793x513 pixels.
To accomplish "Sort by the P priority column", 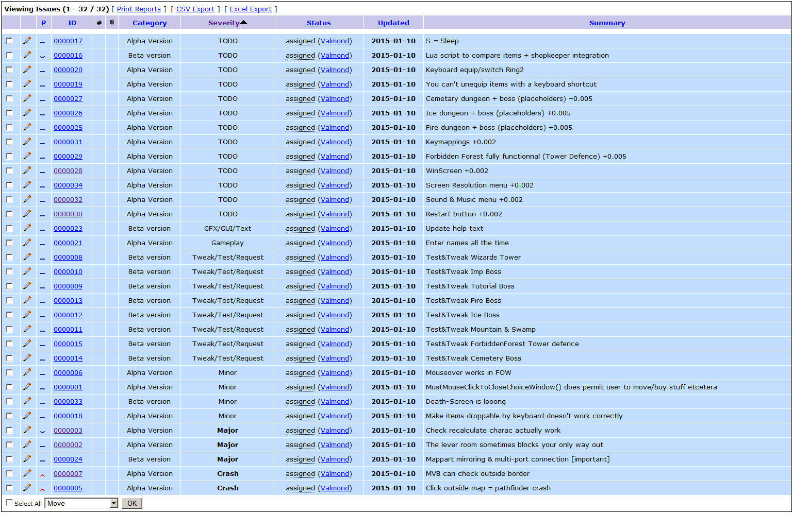I will [x=43, y=23].
